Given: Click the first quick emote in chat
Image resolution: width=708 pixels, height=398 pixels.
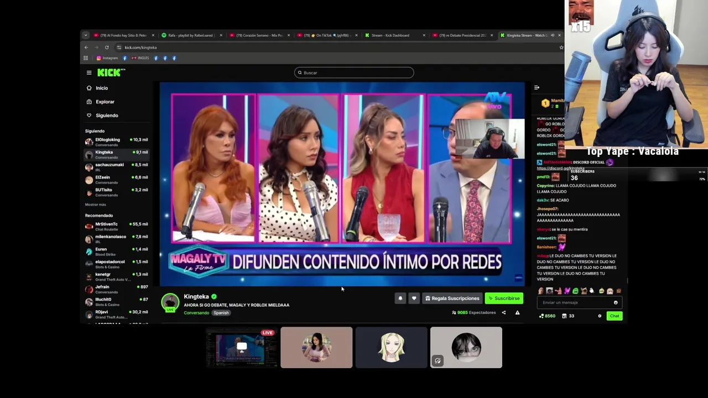Looking at the screenshot, I should coord(541,291).
